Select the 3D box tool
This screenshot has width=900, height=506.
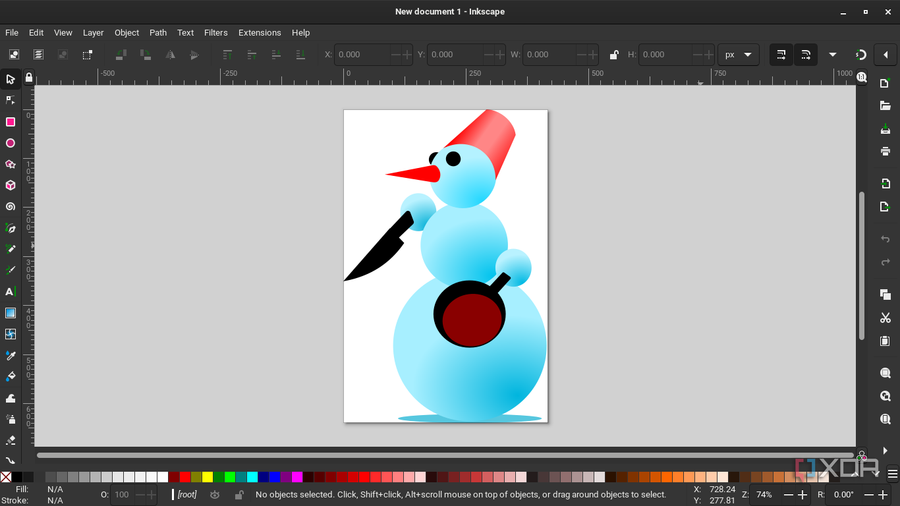[11, 185]
